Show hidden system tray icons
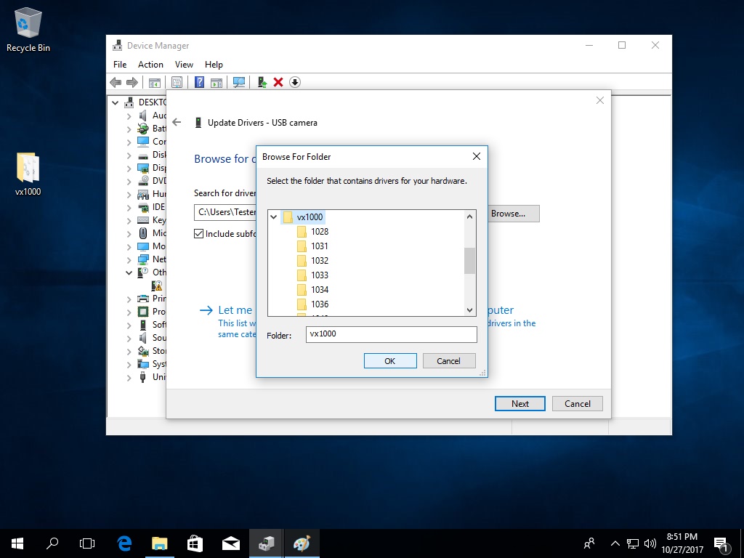The height and width of the screenshot is (558, 744). tap(615, 543)
